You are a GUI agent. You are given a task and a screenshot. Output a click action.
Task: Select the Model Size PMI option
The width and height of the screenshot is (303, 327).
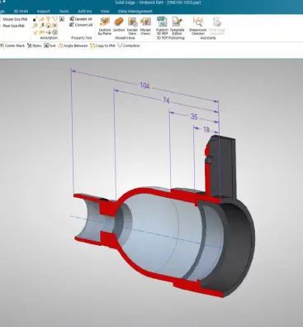pyautogui.click(x=15, y=19)
